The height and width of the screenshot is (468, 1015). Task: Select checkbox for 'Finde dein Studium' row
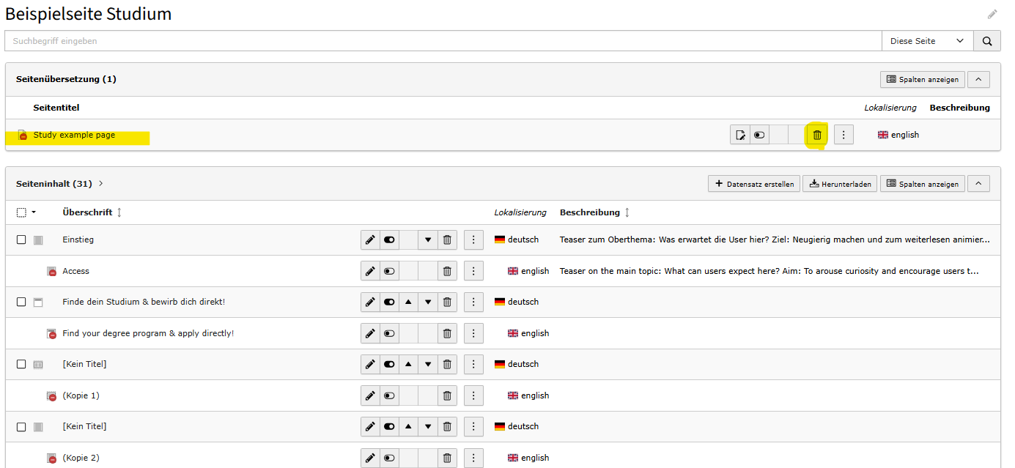(21, 302)
